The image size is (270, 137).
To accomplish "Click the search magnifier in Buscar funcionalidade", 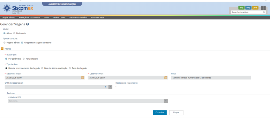I will coord(264,12).
